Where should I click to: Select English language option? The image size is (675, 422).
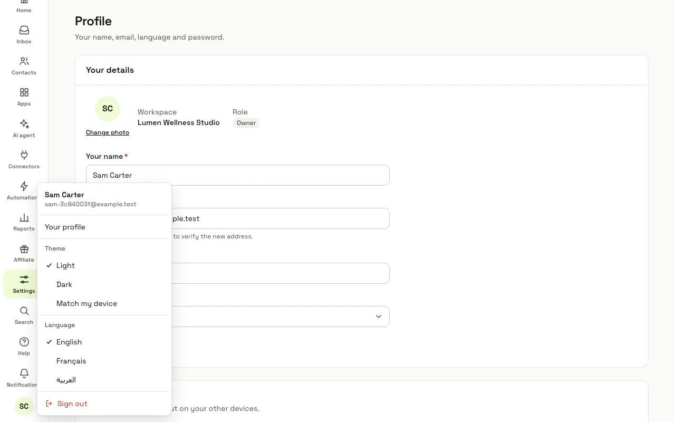[x=104, y=342]
